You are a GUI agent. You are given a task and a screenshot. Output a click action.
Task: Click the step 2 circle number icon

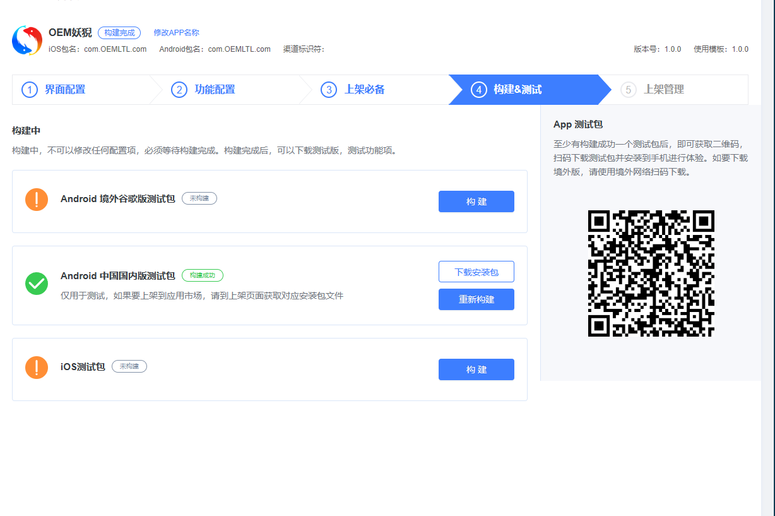point(179,90)
